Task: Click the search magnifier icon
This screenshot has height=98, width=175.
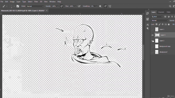Action: (170, 6)
